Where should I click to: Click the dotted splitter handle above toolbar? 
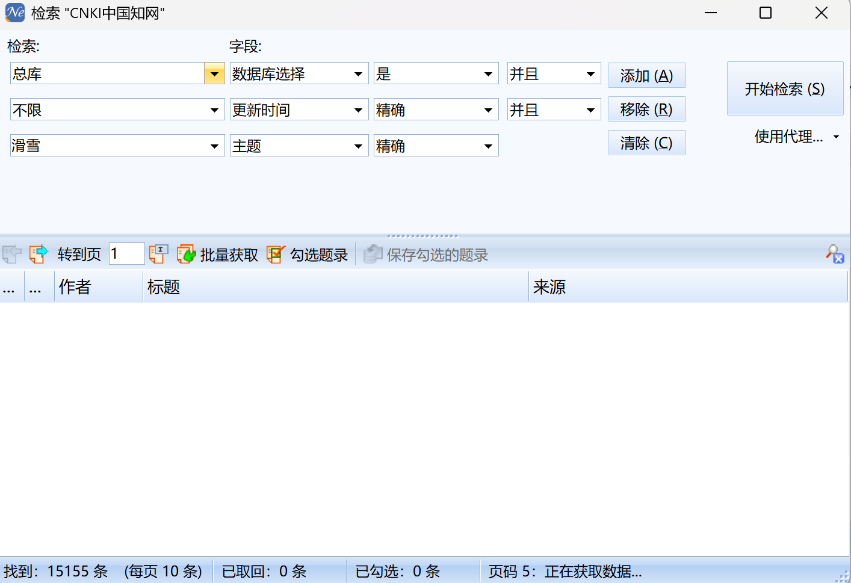(422, 236)
